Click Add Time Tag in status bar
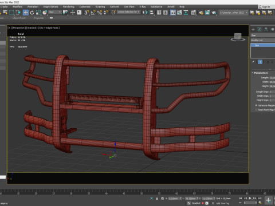This screenshot has width=275, height=206. coord(222,203)
